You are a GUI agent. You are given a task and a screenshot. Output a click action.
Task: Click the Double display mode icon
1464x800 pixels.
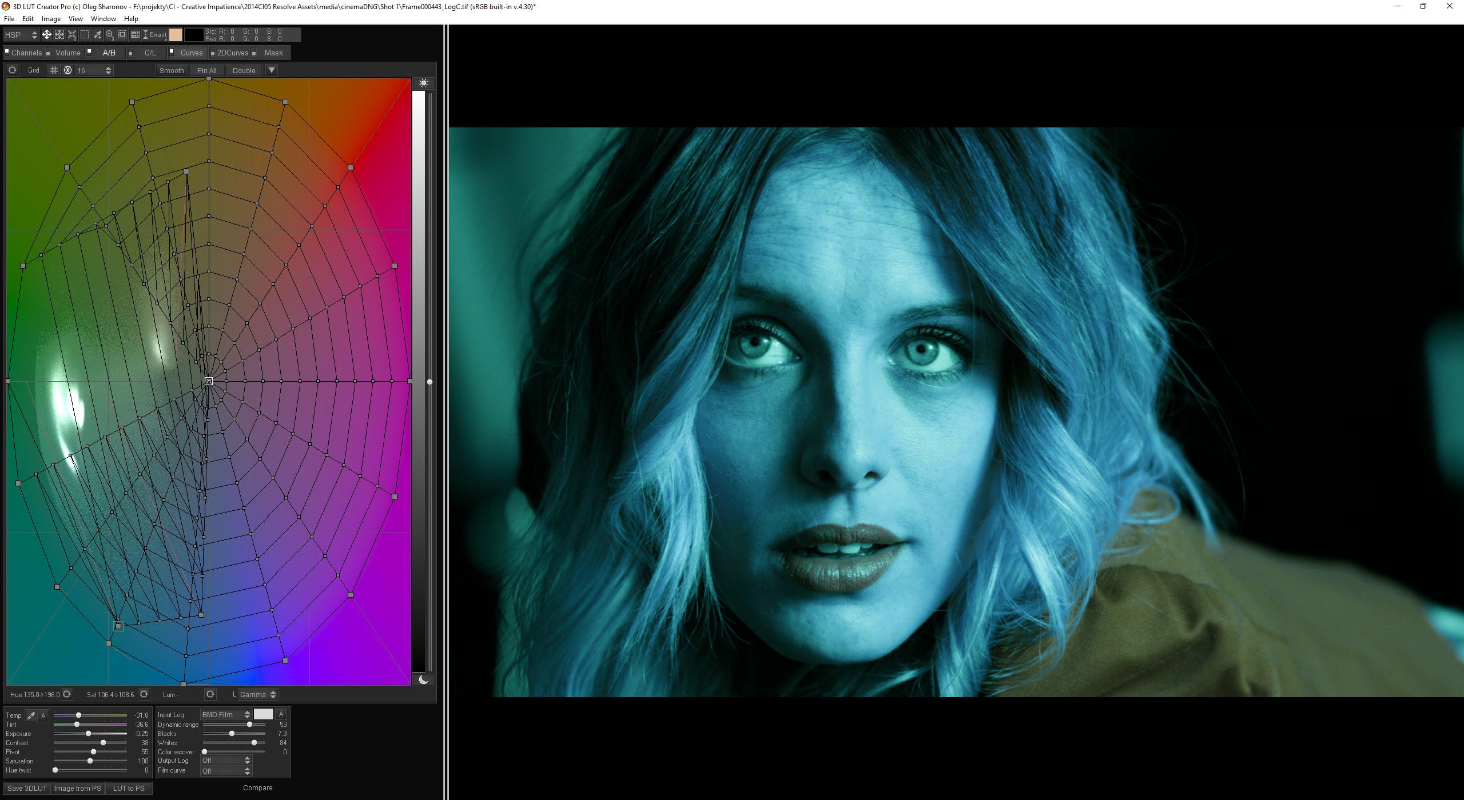point(244,70)
